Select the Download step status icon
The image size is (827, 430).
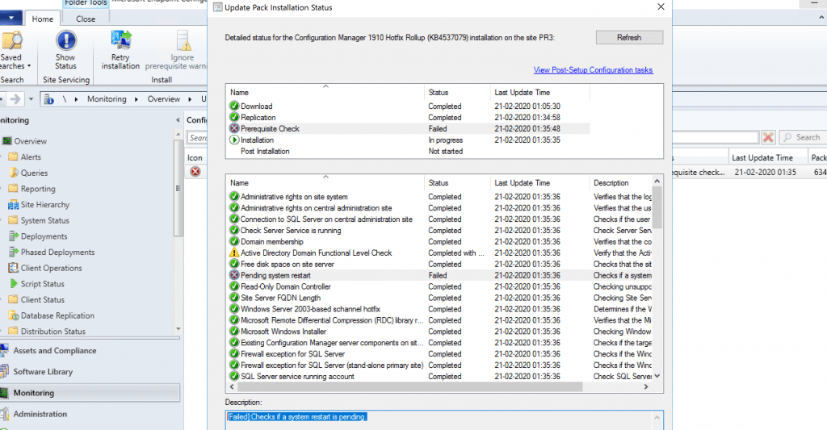[234, 106]
